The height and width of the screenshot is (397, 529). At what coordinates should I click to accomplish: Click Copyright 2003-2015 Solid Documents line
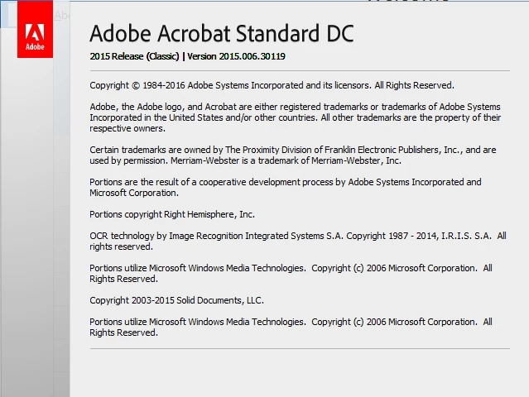pyautogui.click(x=177, y=300)
